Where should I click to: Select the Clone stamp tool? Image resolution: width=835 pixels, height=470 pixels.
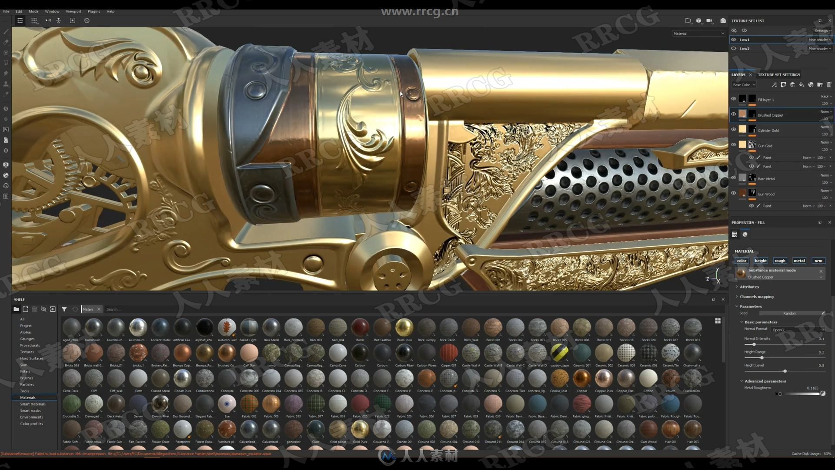tap(6, 84)
